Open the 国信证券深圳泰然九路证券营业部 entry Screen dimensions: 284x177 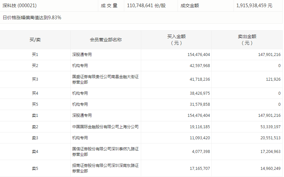point(105,152)
